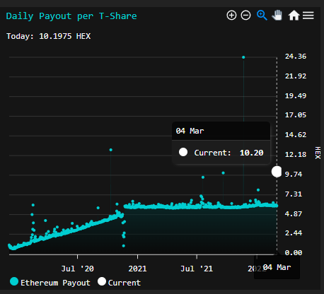Click the 2.44 y-axis label
324x294 pixels.
[294, 233]
